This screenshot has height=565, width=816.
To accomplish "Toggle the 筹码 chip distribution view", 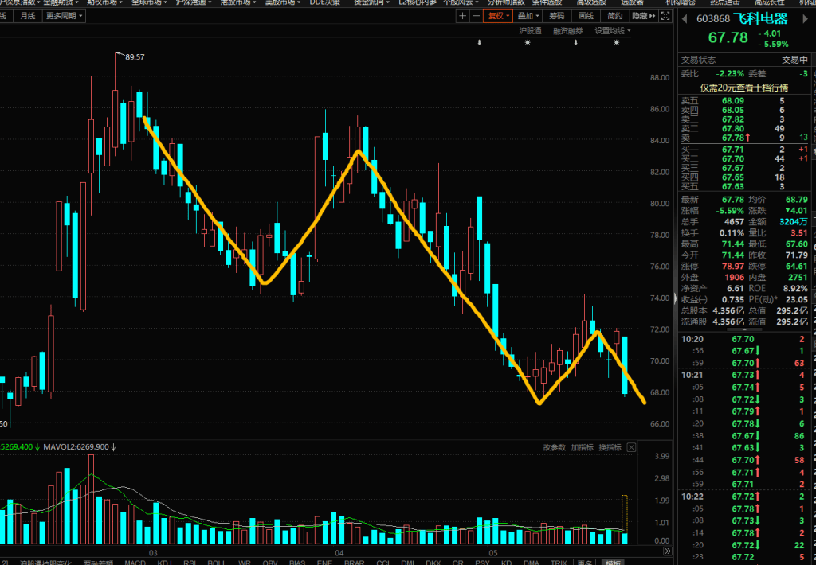I will pos(556,16).
